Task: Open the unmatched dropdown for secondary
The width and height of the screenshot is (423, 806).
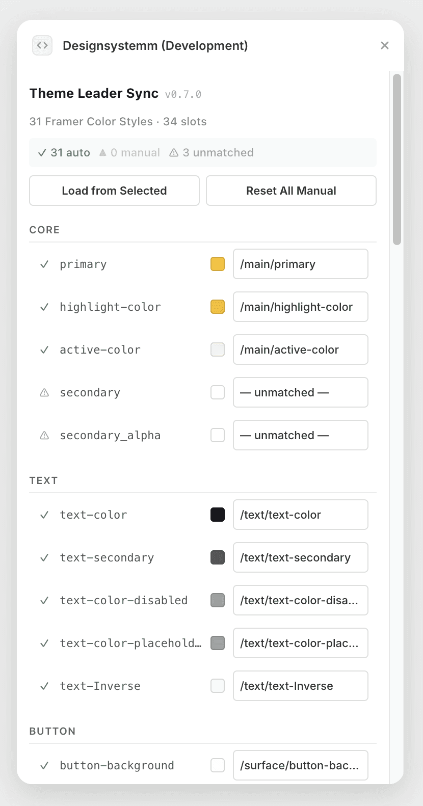Action: 300,392
